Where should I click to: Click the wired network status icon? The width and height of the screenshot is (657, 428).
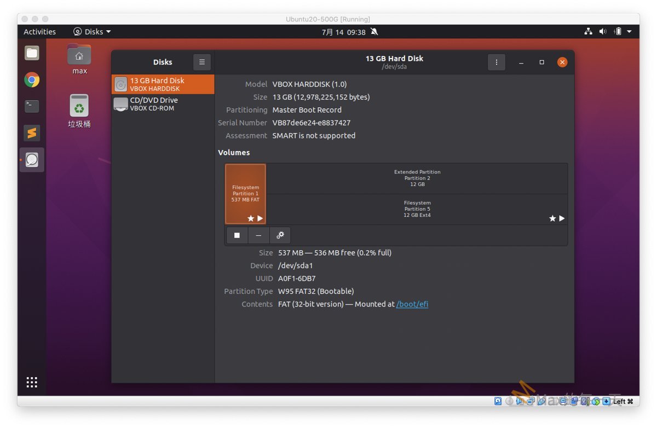[588, 32]
